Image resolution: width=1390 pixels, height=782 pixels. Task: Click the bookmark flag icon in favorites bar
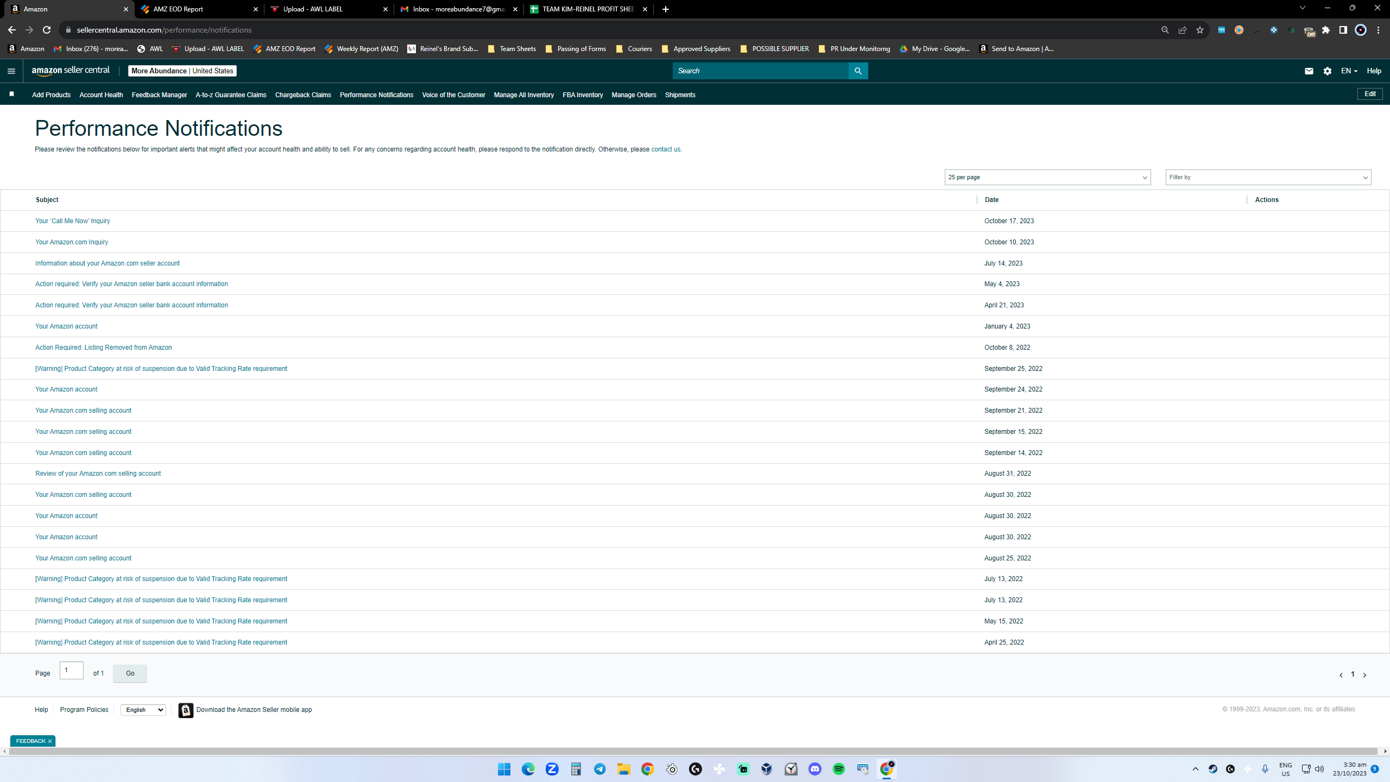11,94
